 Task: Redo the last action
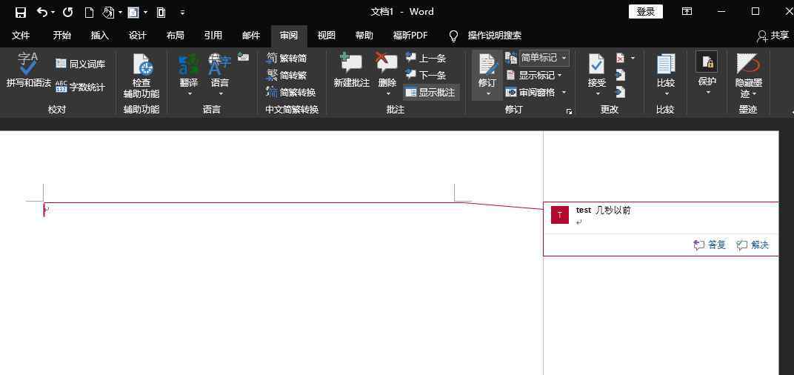tap(67, 12)
